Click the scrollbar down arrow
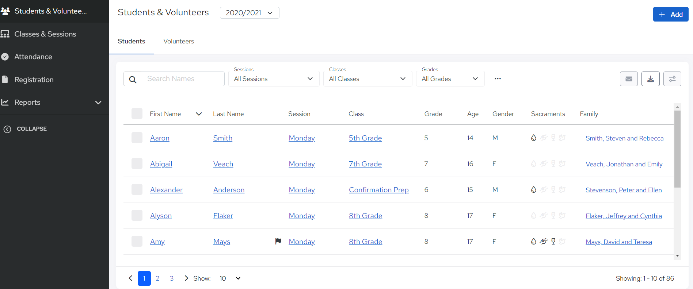 pos(677,256)
